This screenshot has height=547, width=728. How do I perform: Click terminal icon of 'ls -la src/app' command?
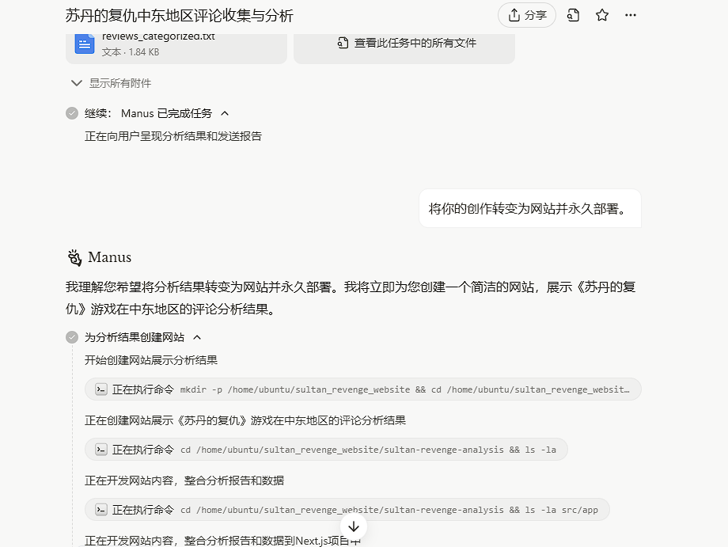[x=101, y=509]
